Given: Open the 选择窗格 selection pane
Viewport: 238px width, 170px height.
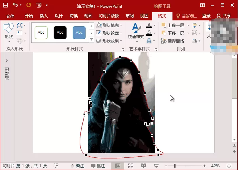Looking at the screenshot, I should [x=172, y=41].
